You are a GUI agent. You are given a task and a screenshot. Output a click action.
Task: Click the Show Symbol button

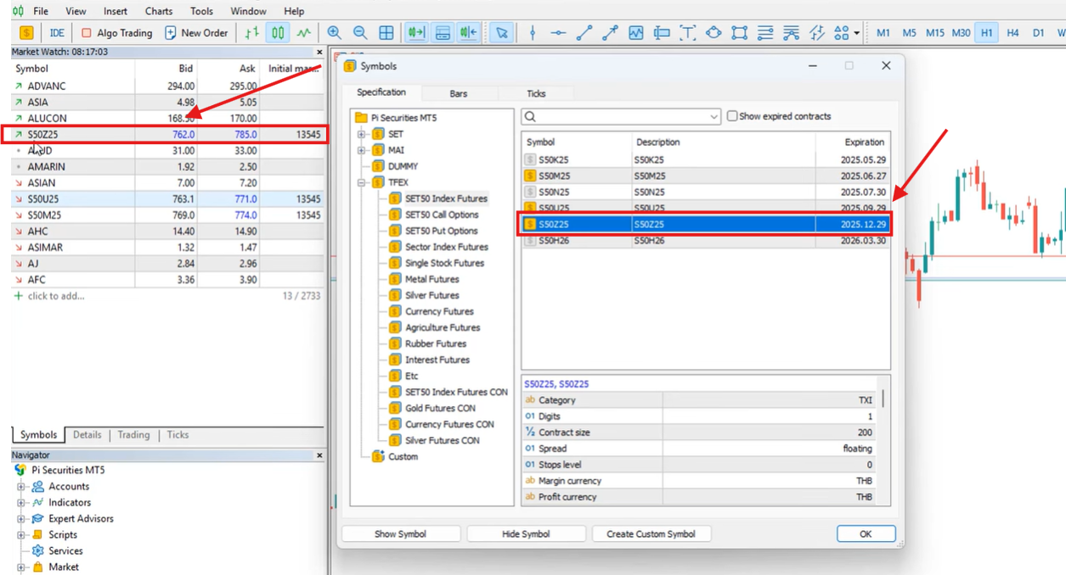tap(401, 534)
